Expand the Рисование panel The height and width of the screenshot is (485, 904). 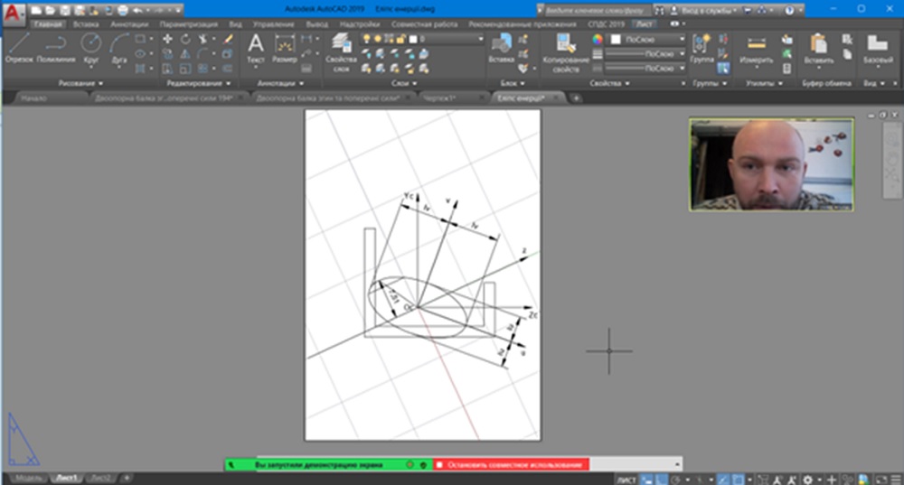(80, 83)
